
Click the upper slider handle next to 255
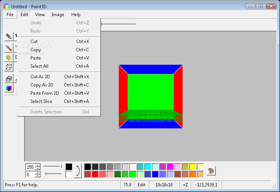coord(61,167)
